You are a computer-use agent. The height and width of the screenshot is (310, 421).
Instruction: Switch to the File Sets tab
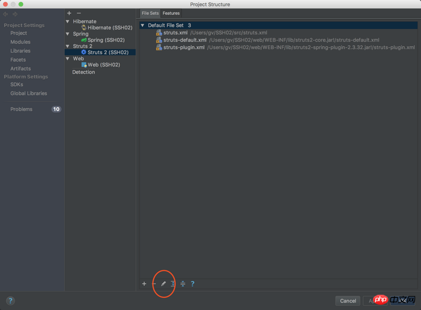pyautogui.click(x=150, y=13)
